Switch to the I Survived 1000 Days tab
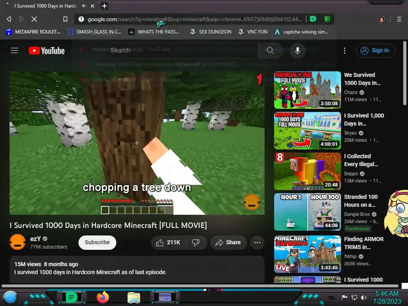 point(45,6)
